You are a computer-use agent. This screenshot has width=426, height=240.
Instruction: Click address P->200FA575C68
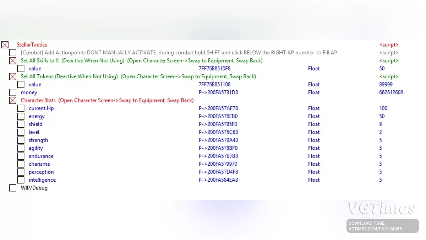coord(218,132)
